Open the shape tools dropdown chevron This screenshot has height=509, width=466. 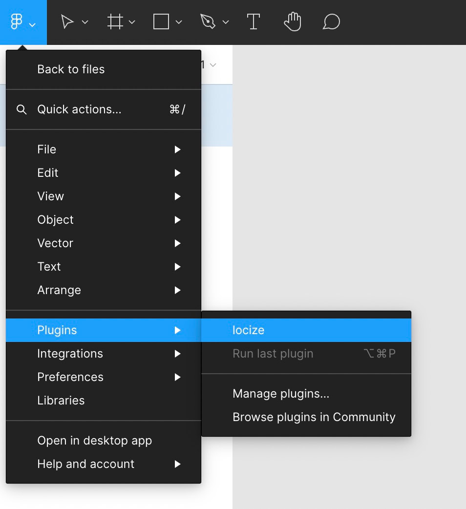(179, 22)
